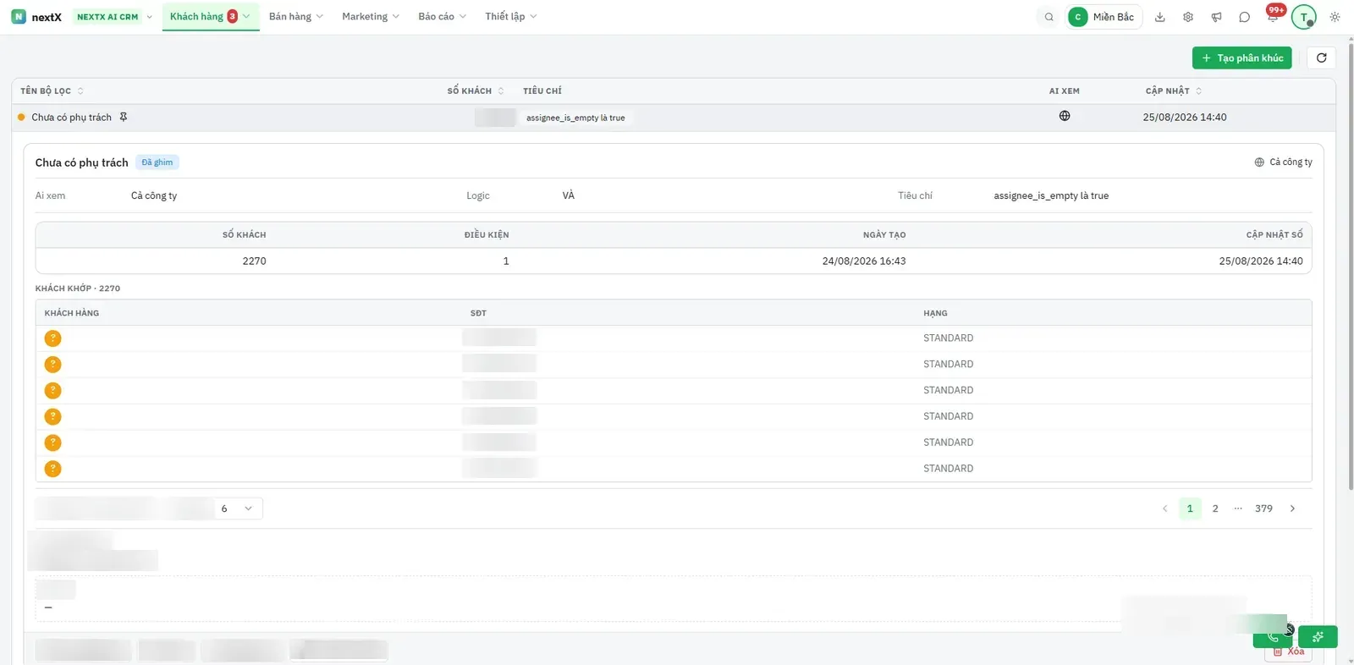
Task: Go to last page 379
Action: 1263,508
